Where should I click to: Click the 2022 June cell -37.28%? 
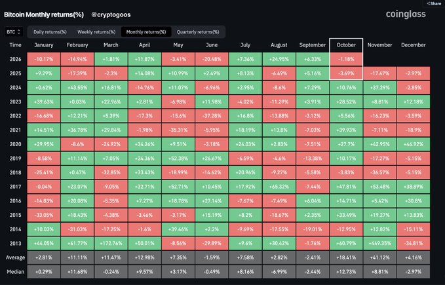tap(212, 116)
